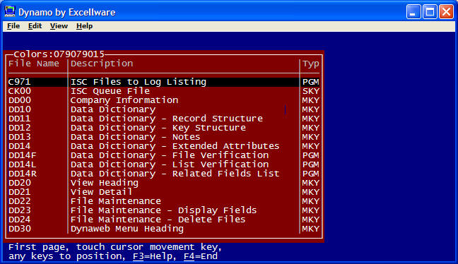Select file name DD11
The width and height of the screenshot is (458, 264).
20,119
